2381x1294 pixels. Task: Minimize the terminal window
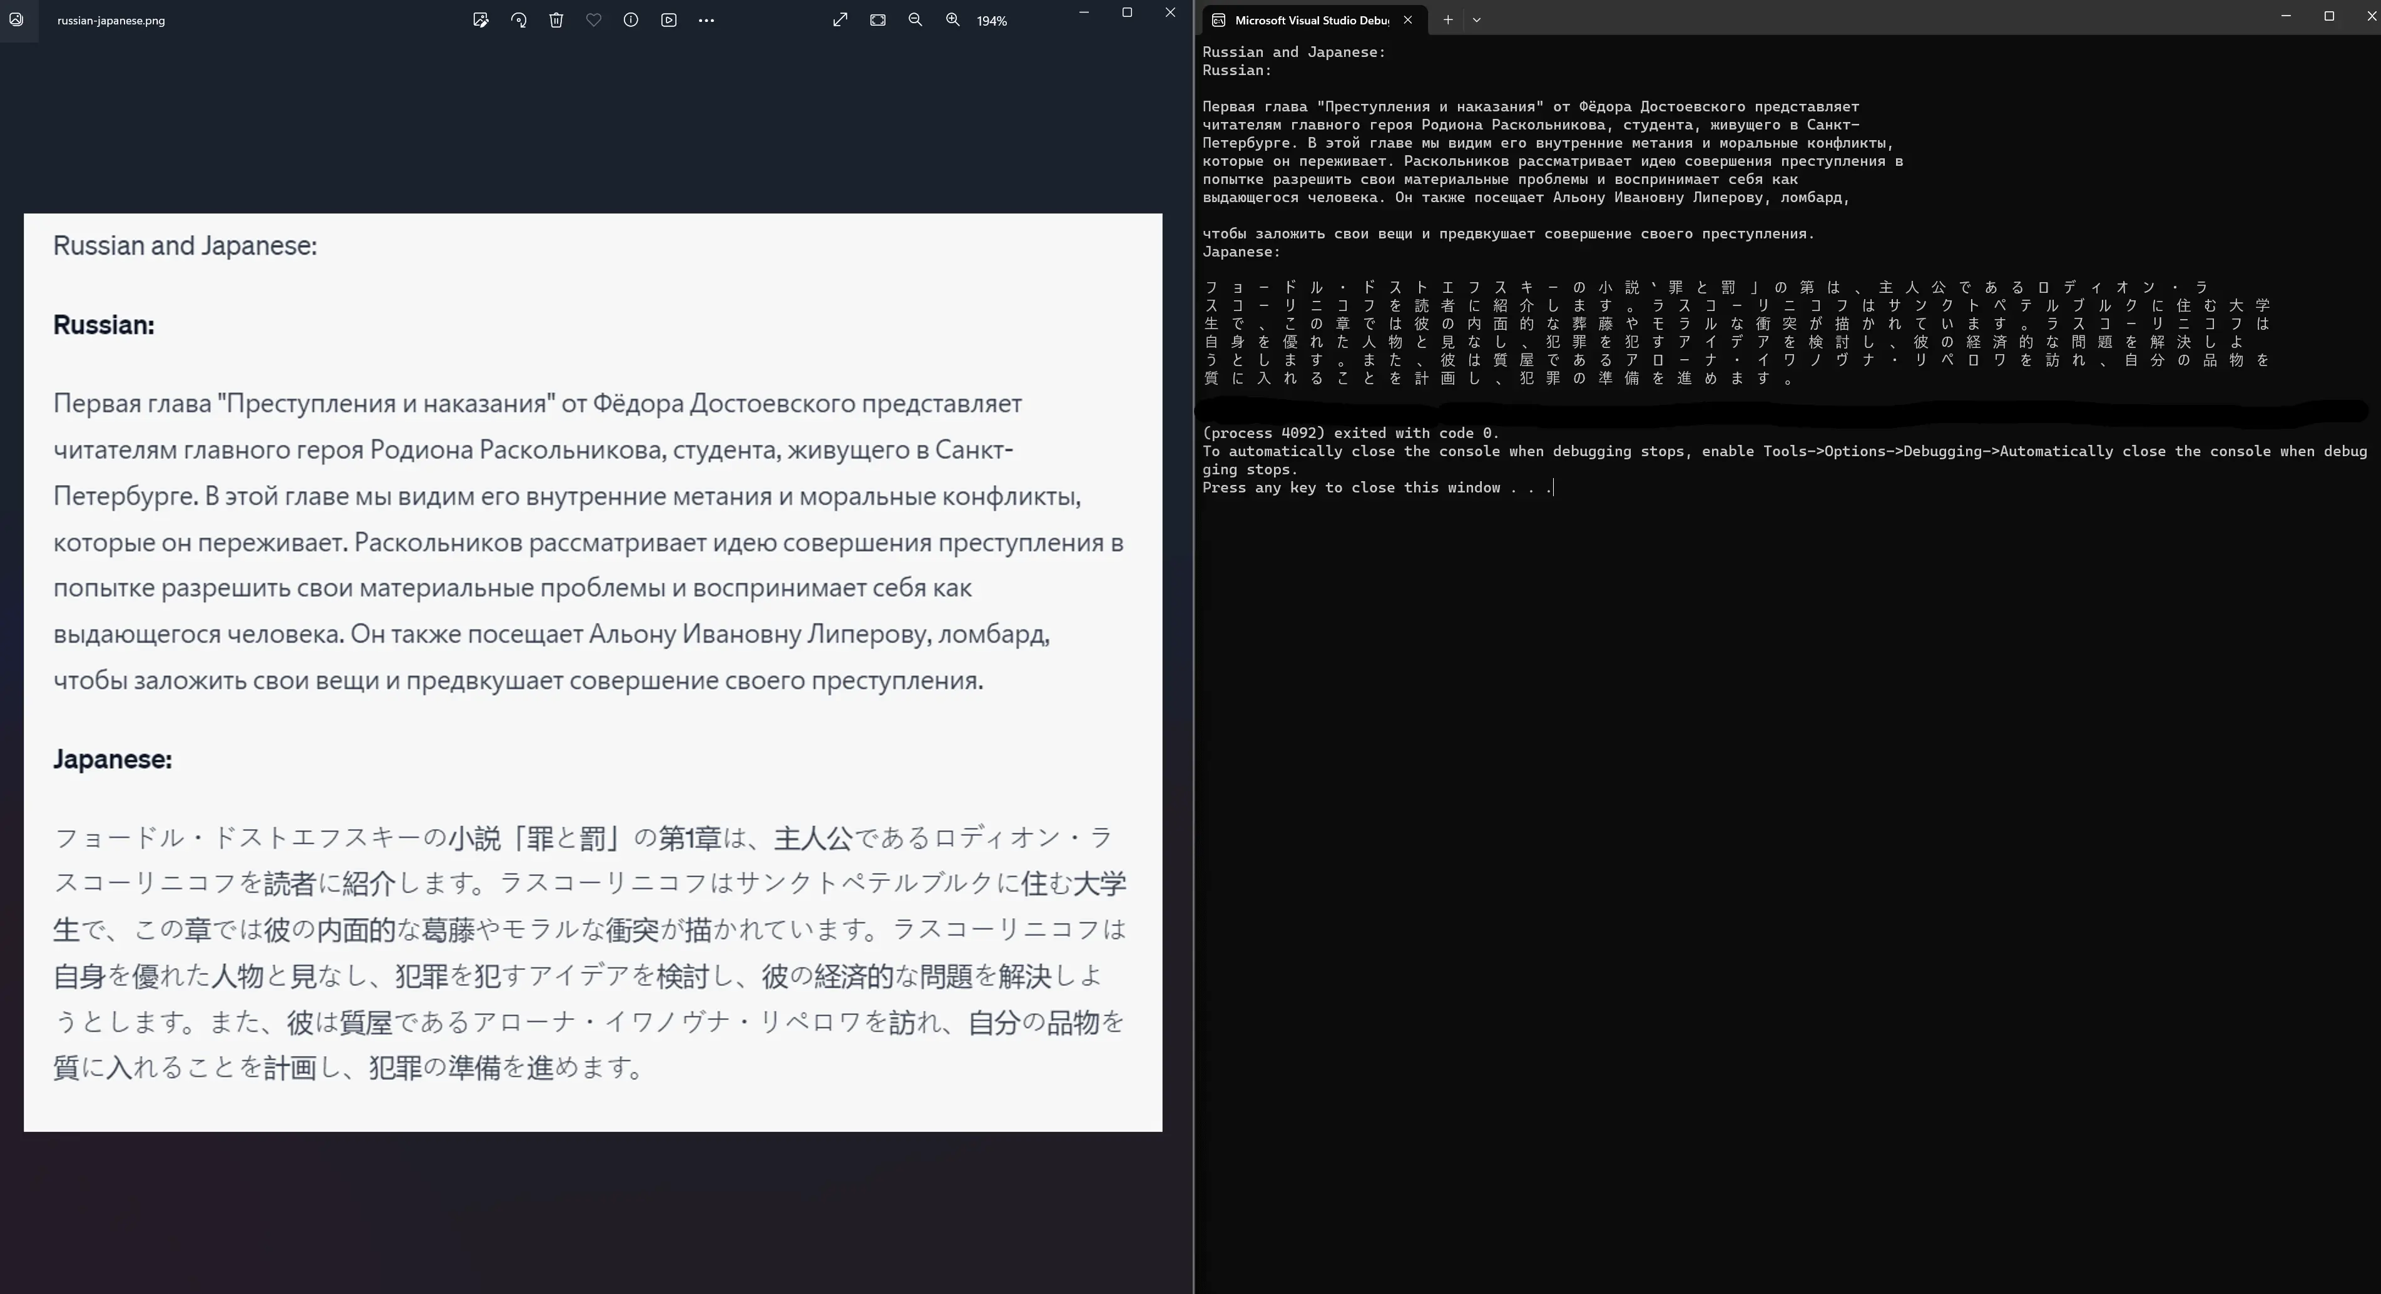tap(2286, 16)
